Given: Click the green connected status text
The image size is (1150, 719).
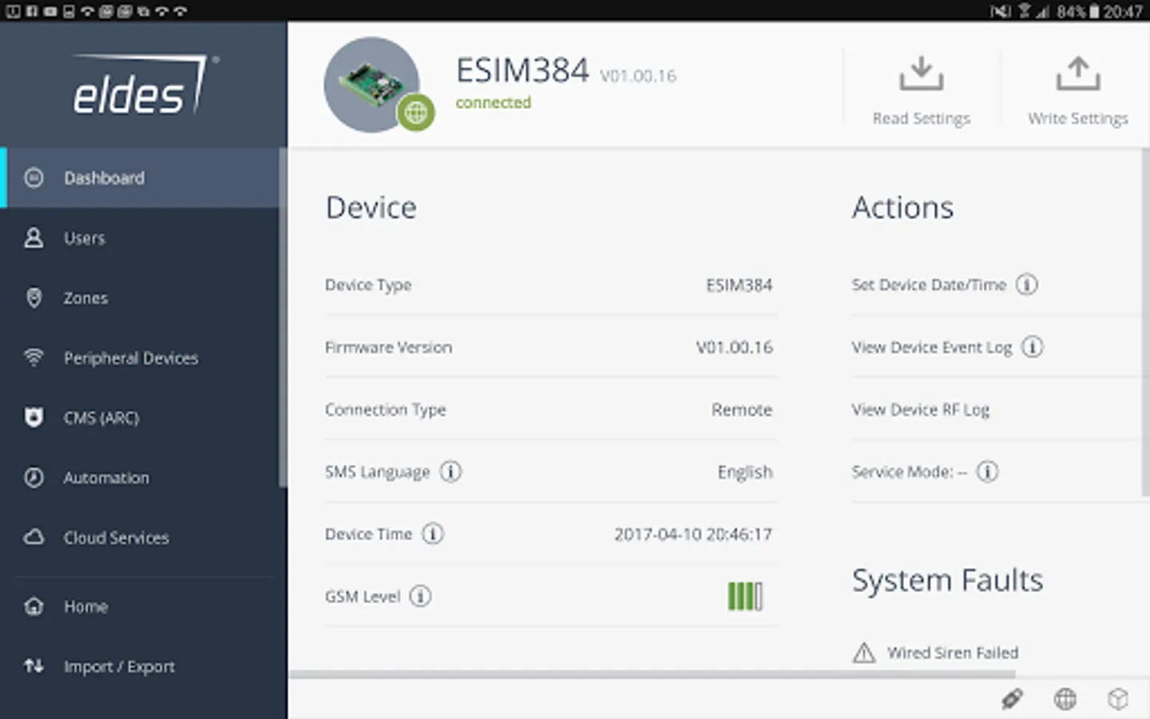Looking at the screenshot, I should click(x=493, y=102).
